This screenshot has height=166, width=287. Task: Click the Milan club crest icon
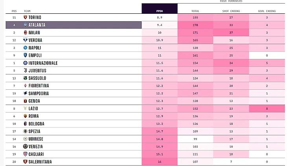26,33
